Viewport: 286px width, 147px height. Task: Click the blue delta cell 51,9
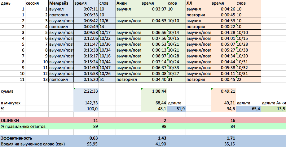(x=176, y=109)
